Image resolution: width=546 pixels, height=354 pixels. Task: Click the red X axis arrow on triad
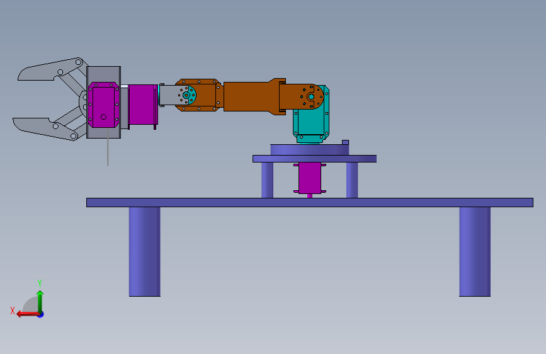click(x=27, y=314)
